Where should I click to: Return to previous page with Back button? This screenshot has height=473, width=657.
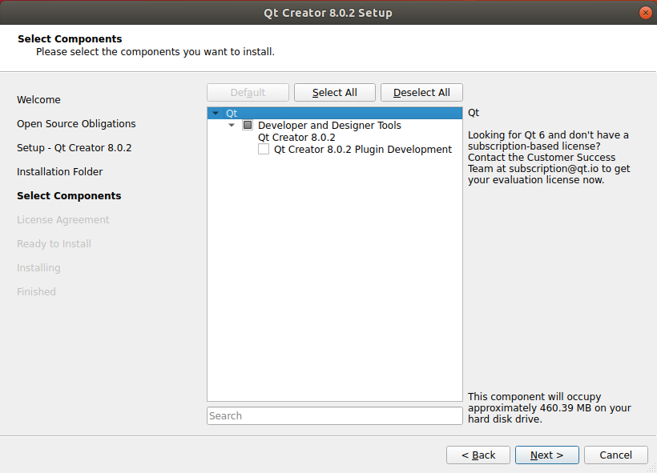point(478,455)
